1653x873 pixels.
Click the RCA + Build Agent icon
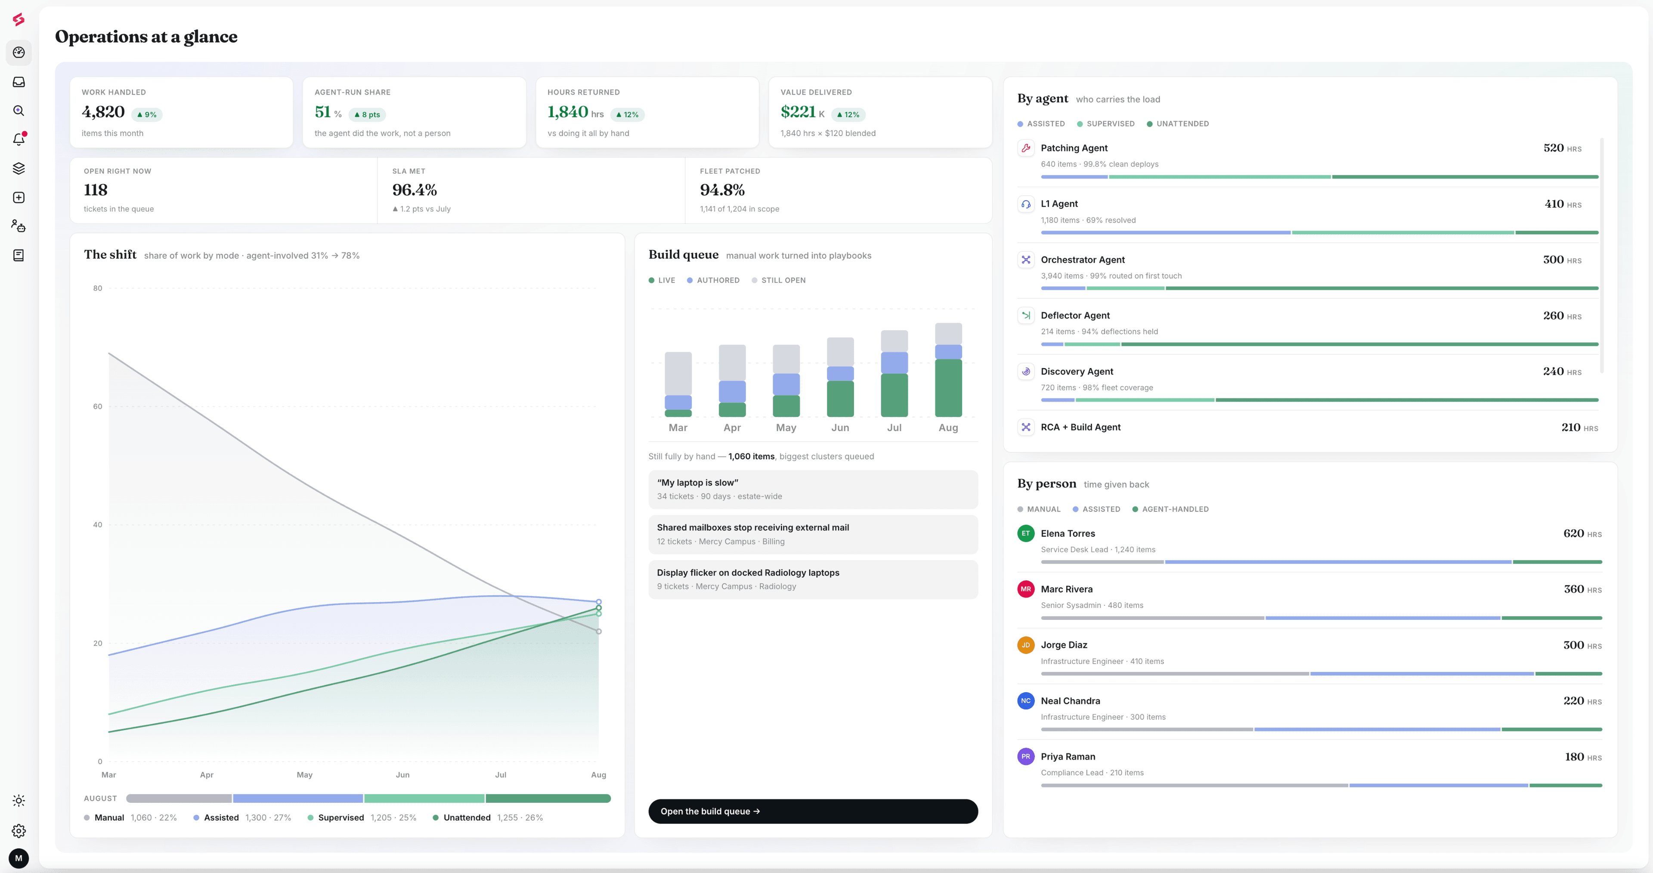point(1026,427)
